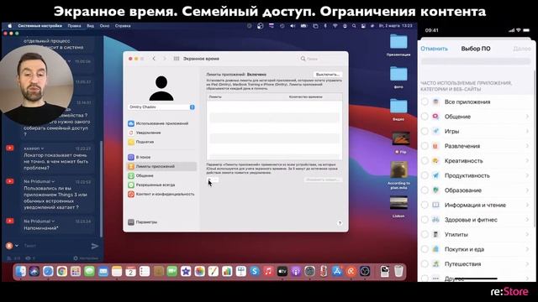Viewport: 538px width, 302px height.
Task: Click the chat window scrollbar
Action: click(x=101, y=188)
